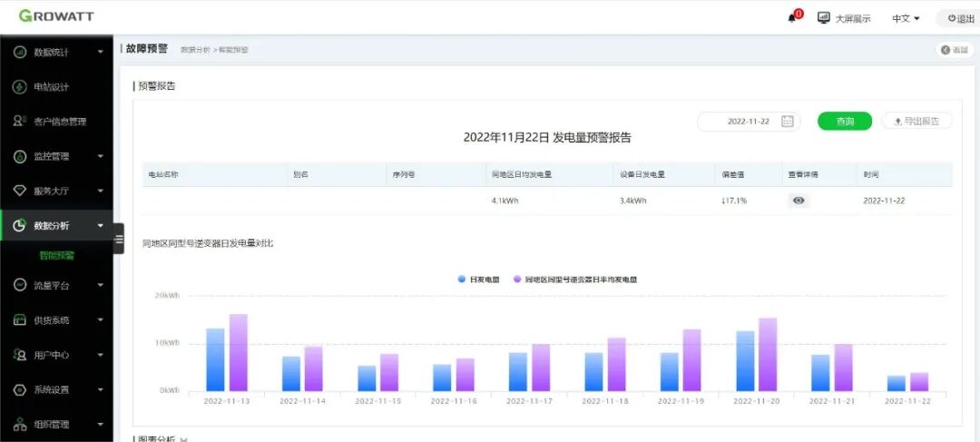Image resolution: width=980 pixels, height=442 pixels.
Task: Expand the 组织管理 menu arrow
Action: 101,424
